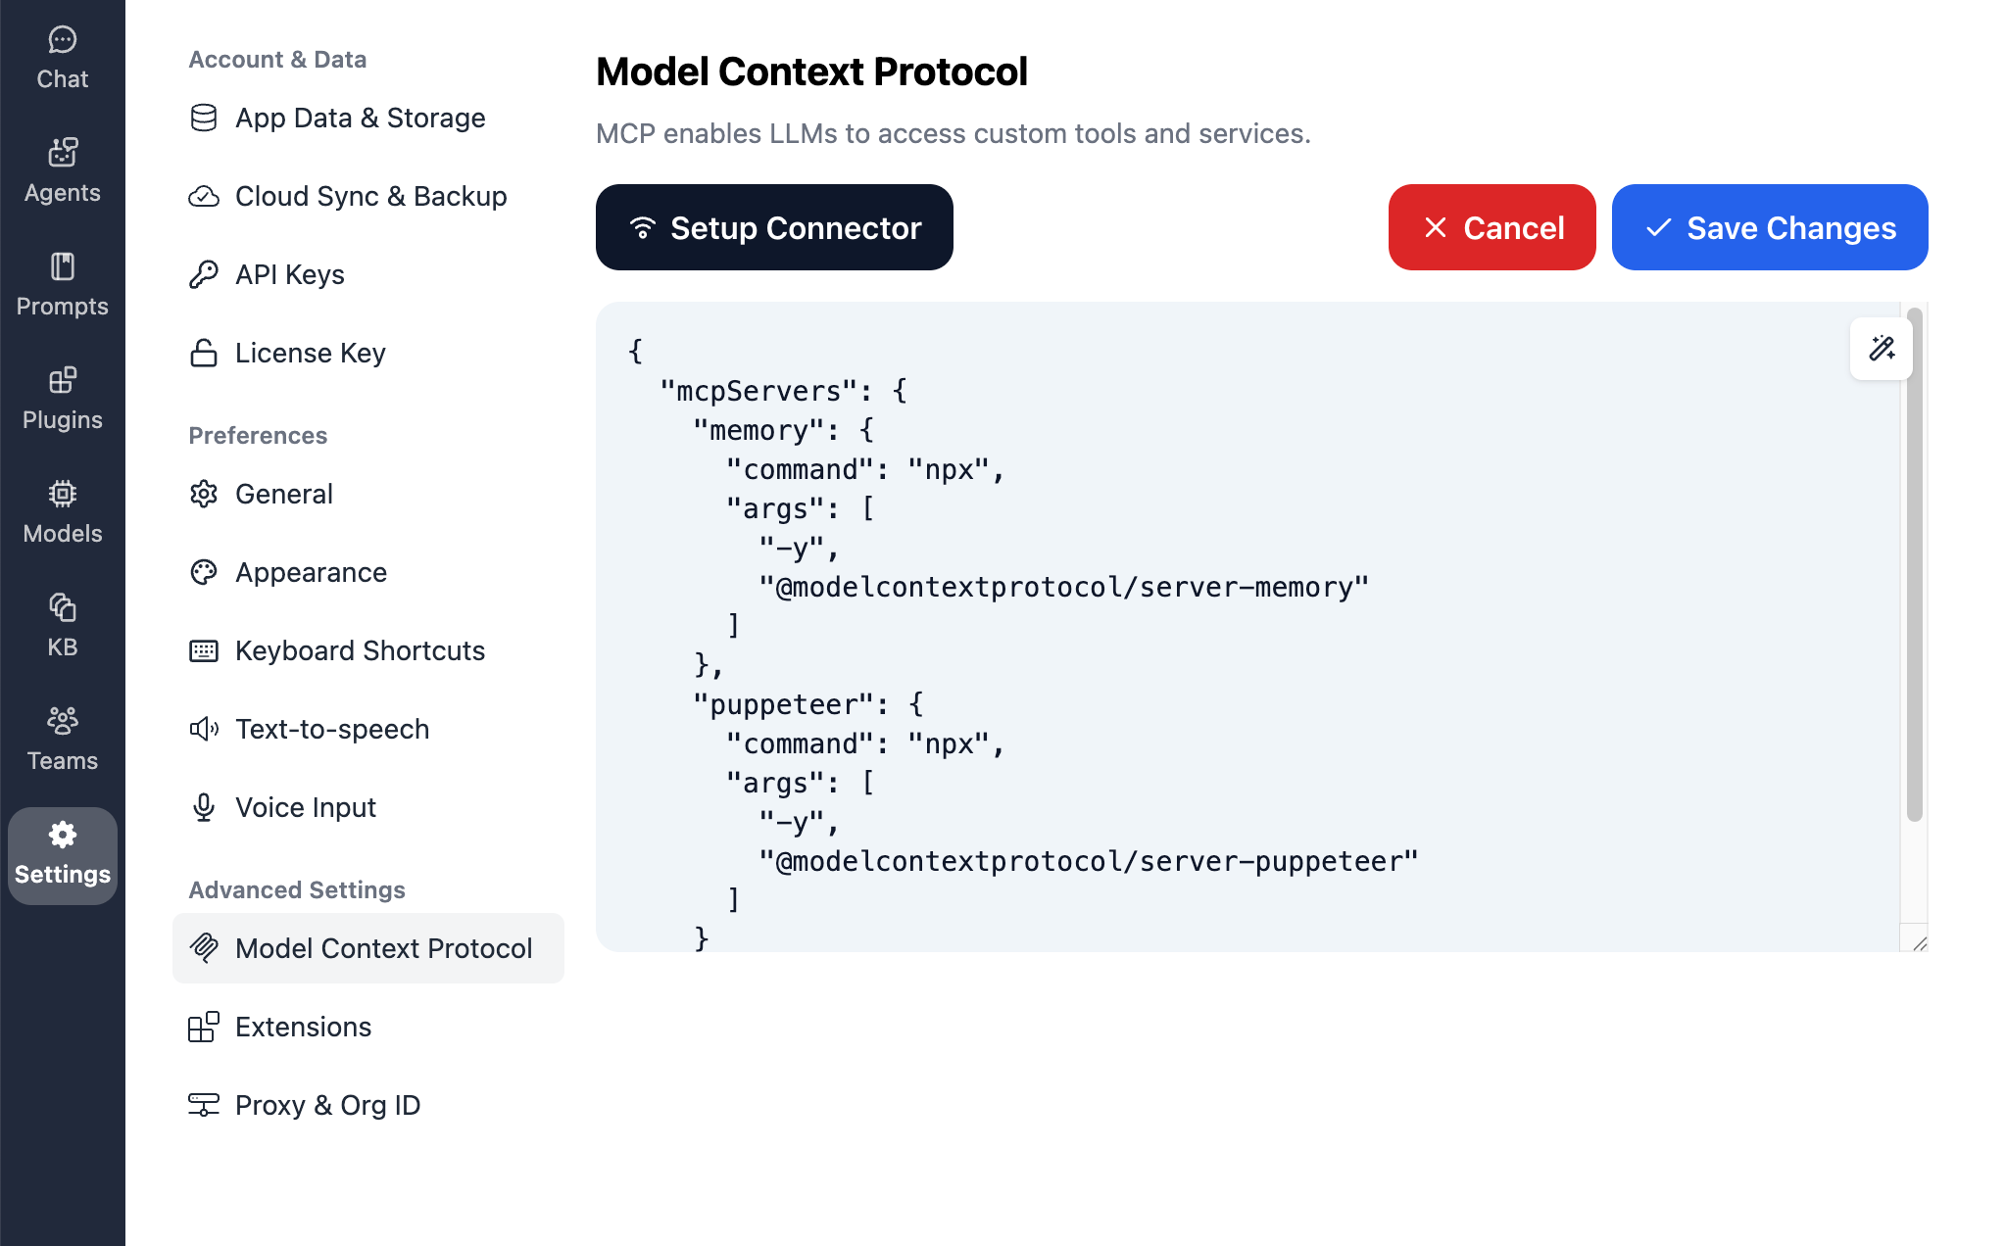Open the Knowledge Base (KB) section
The width and height of the screenshot is (2005, 1246).
coord(62,623)
